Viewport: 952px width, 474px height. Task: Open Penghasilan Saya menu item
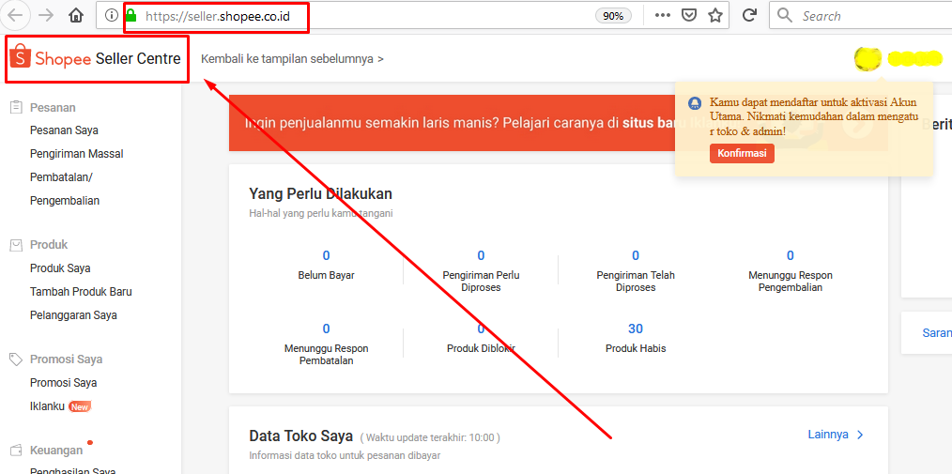coord(72,471)
